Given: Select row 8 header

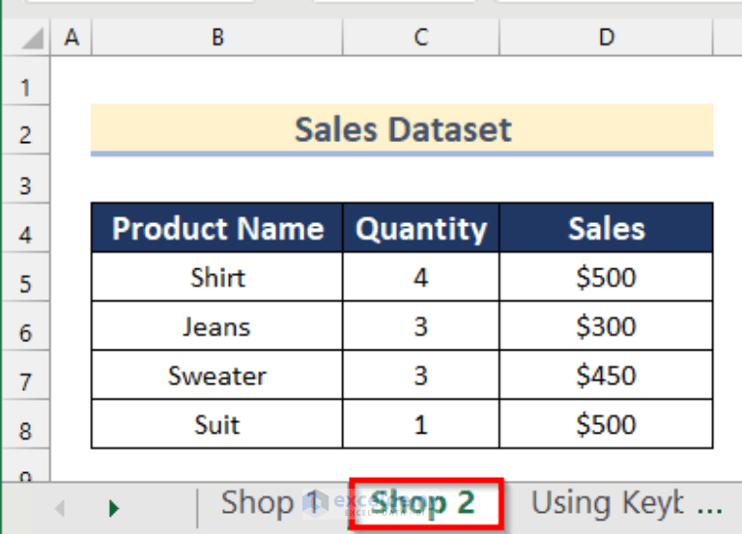Looking at the screenshot, I should [25, 424].
